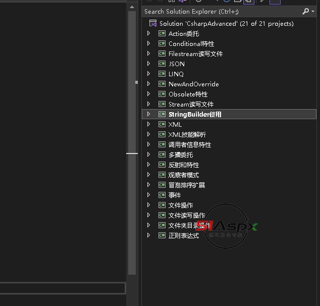The width and height of the screenshot is (320, 306).
Task: Expand the Obsolete特性 project node
Action: pyautogui.click(x=149, y=94)
